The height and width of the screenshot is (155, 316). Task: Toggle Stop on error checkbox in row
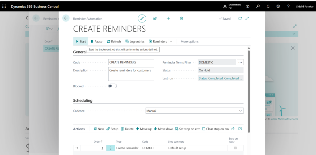pyautogui.click(x=235, y=148)
